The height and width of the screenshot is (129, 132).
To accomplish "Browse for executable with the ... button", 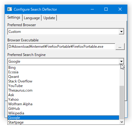I will [x=120, y=47].
